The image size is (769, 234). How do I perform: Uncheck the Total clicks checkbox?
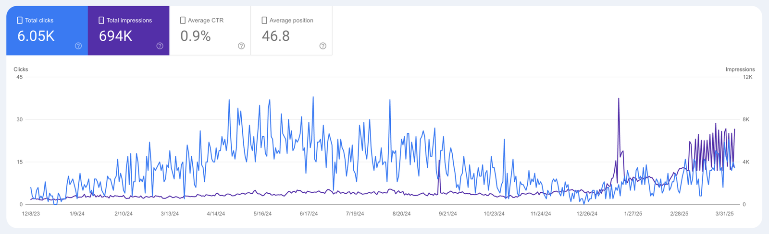(x=20, y=21)
